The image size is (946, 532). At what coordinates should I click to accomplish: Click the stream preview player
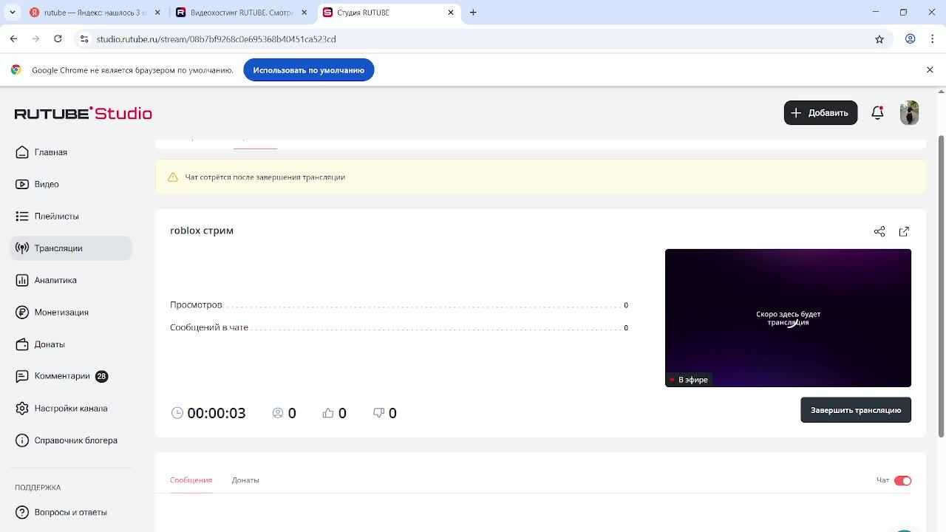point(788,318)
